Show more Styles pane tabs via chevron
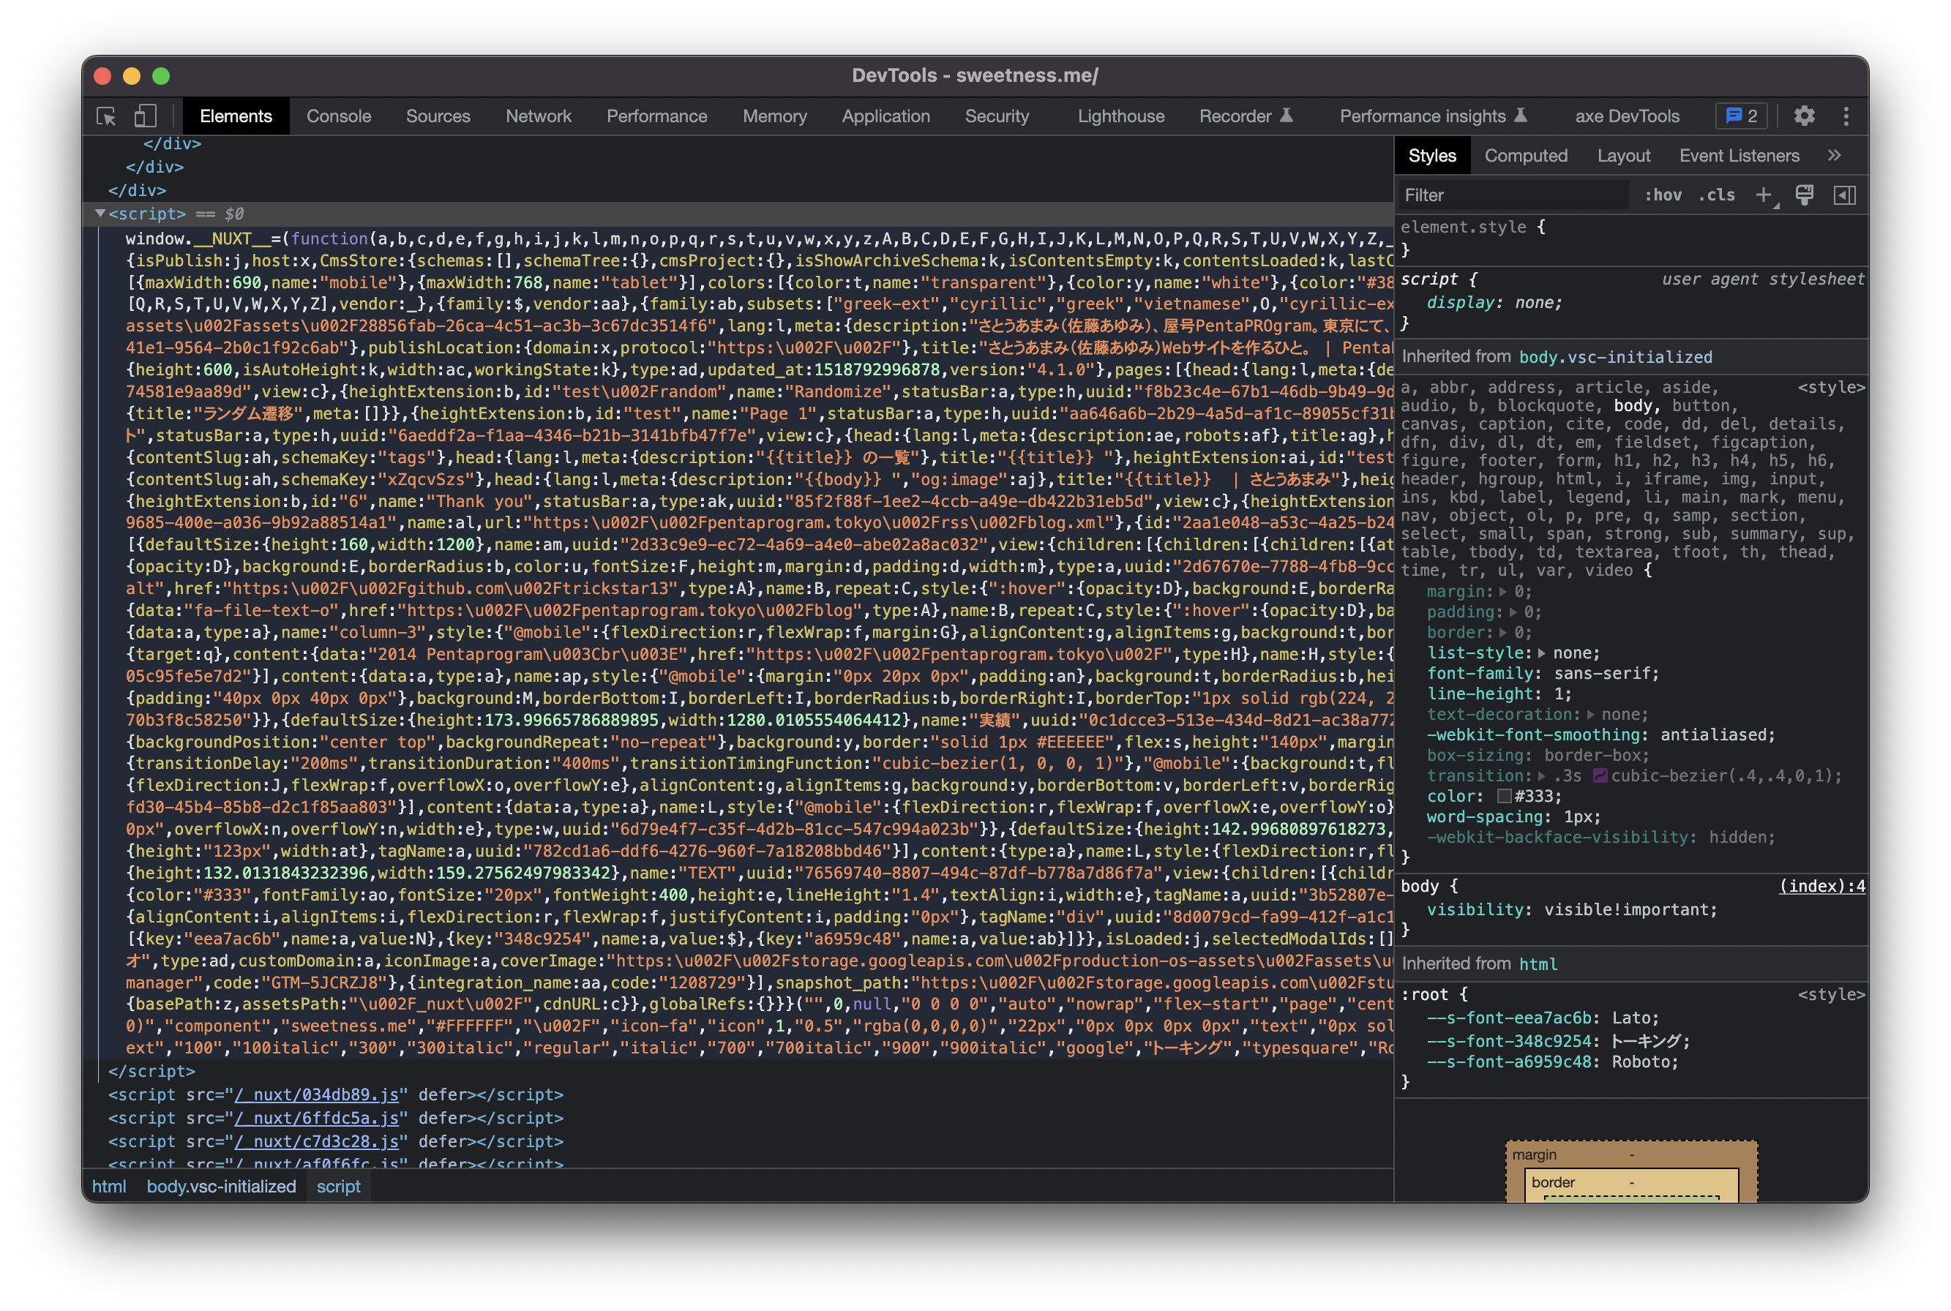The image size is (1951, 1311). coord(1834,156)
